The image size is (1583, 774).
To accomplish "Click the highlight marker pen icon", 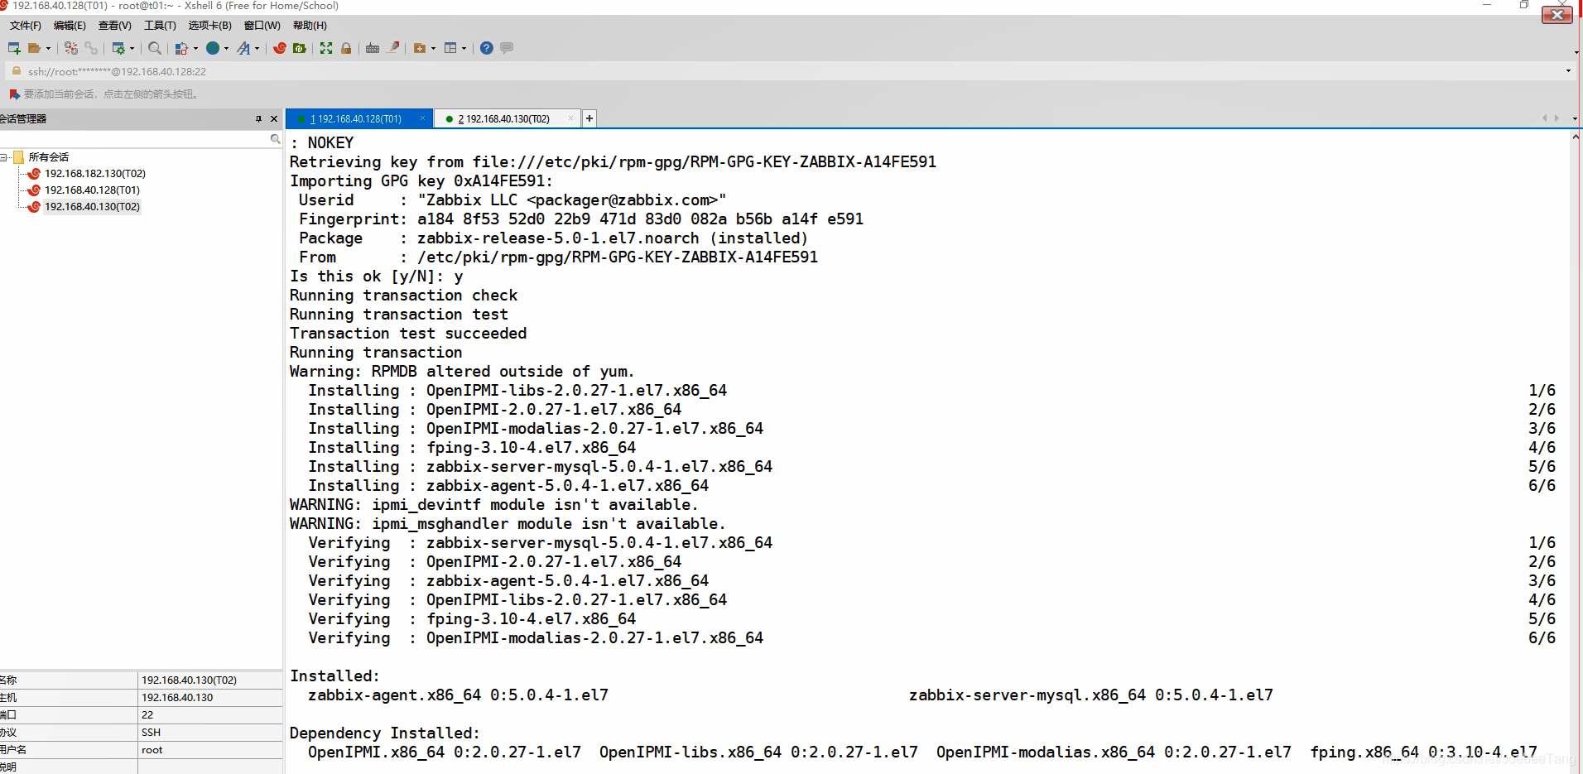I will 393,48.
